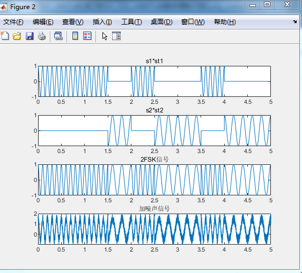This screenshot has width=302, height=273.
Task: Insert a legend using the toolbar icon
Action: click(87, 36)
